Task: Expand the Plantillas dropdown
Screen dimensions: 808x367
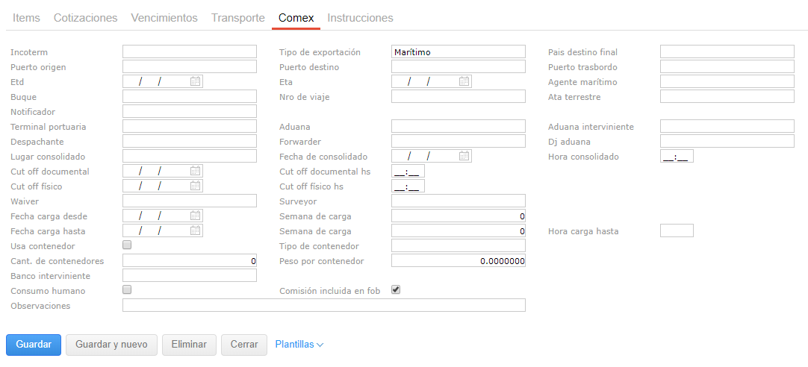Action: (299, 345)
